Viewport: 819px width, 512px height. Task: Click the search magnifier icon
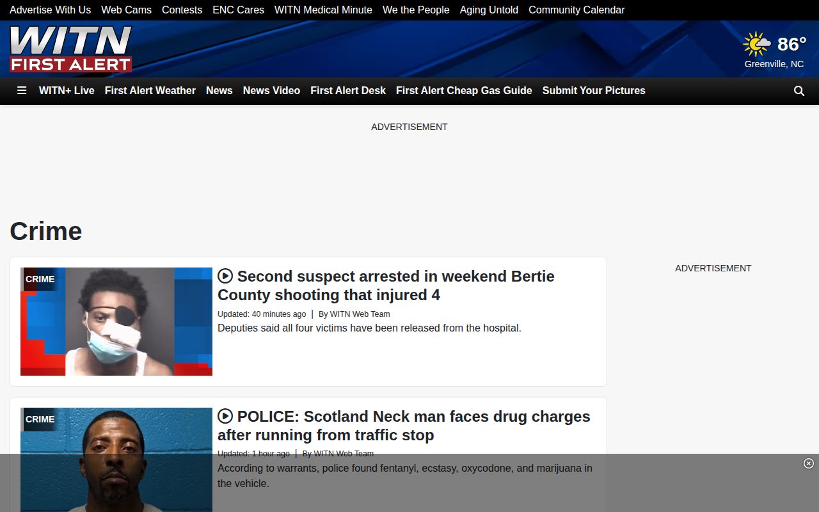tap(799, 91)
